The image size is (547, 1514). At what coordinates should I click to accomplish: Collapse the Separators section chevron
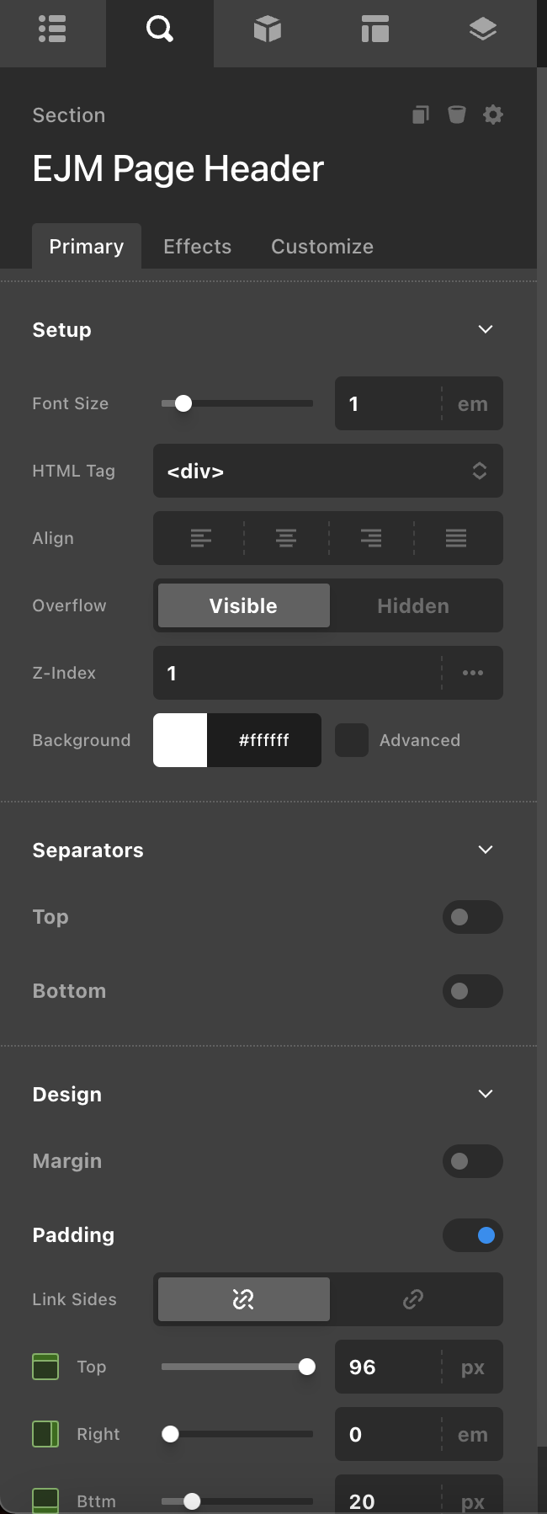pos(486,850)
